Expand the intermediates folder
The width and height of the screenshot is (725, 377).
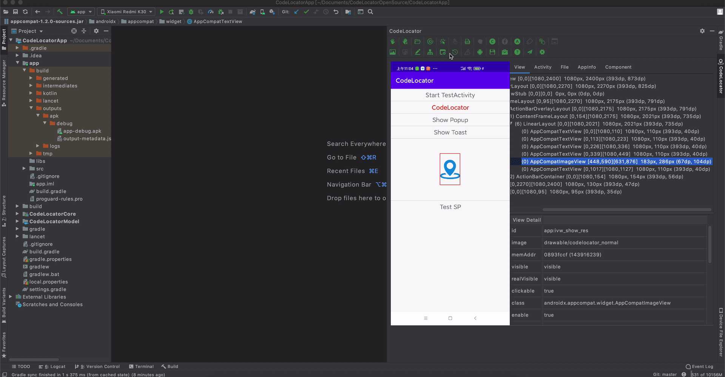[31, 86]
